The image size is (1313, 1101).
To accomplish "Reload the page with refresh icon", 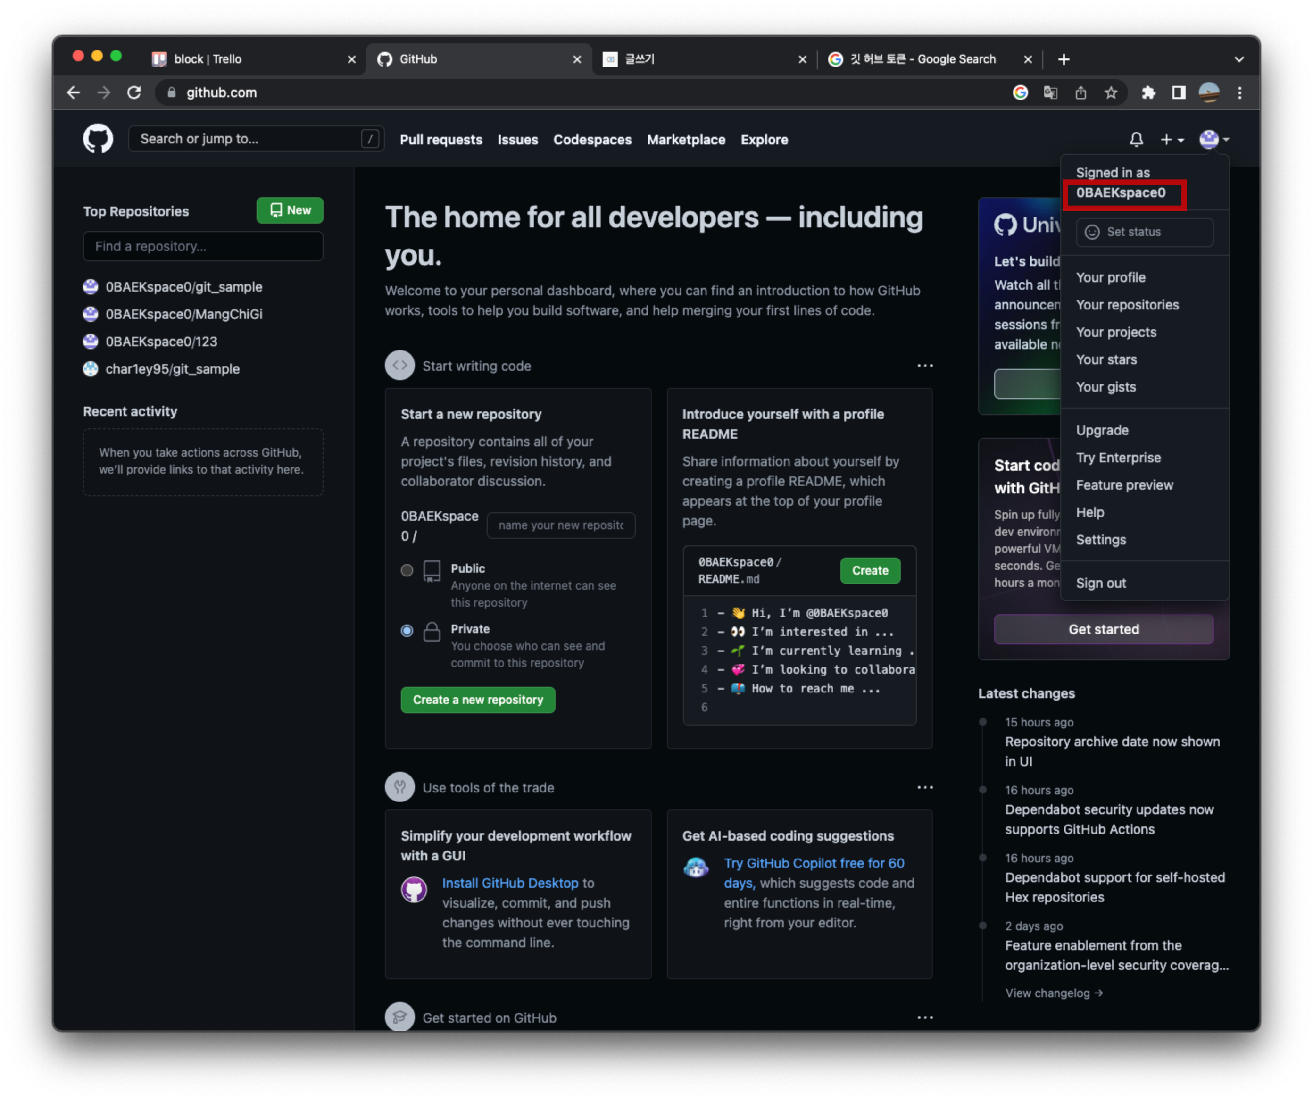I will 134,92.
